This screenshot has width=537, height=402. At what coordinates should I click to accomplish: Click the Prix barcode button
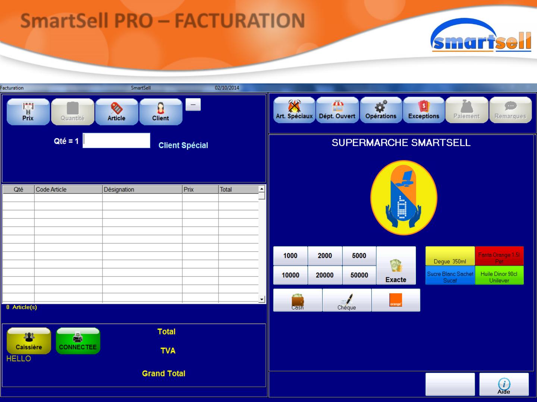tap(28, 112)
